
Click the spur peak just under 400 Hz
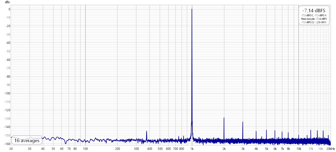(146, 131)
